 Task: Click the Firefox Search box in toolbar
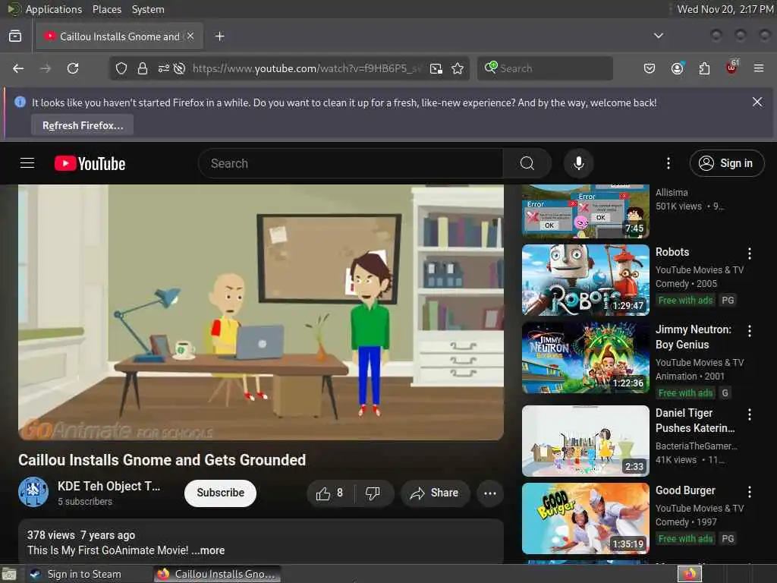[x=545, y=68]
